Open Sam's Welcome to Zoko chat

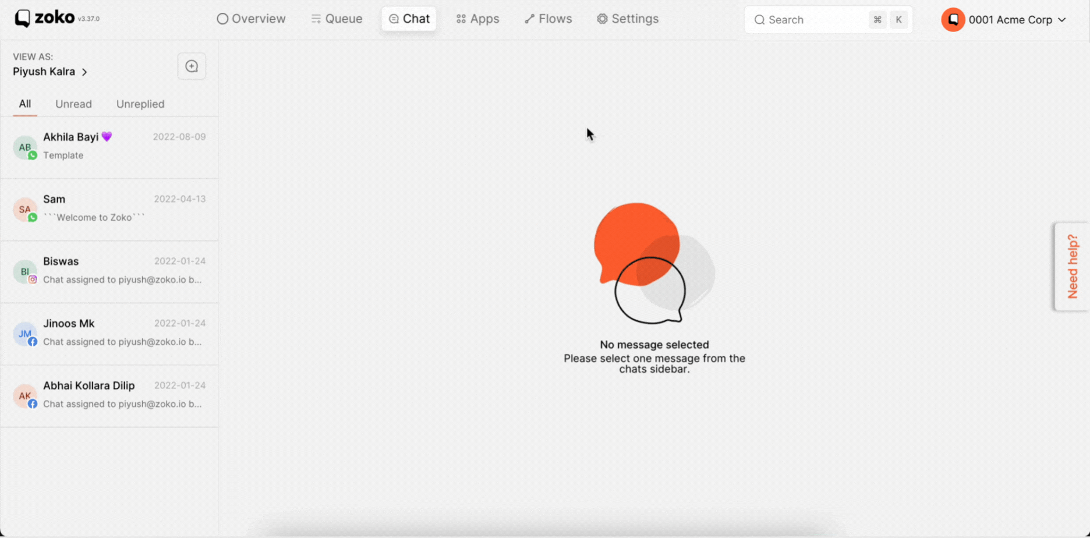click(x=109, y=210)
